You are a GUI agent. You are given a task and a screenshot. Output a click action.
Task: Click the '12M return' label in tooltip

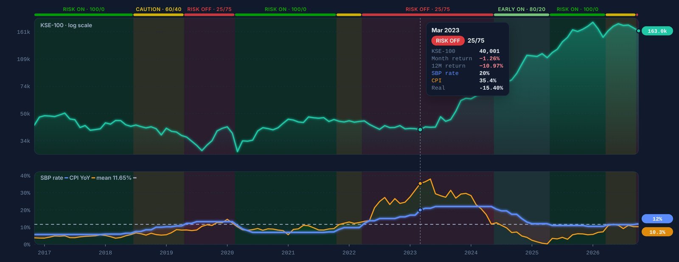pyautogui.click(x=448, y=66)
